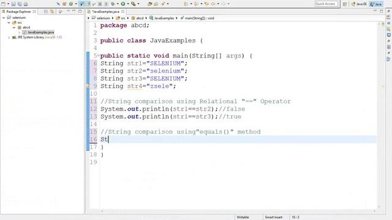Click the New Java Class green icon

pos(71,4)
